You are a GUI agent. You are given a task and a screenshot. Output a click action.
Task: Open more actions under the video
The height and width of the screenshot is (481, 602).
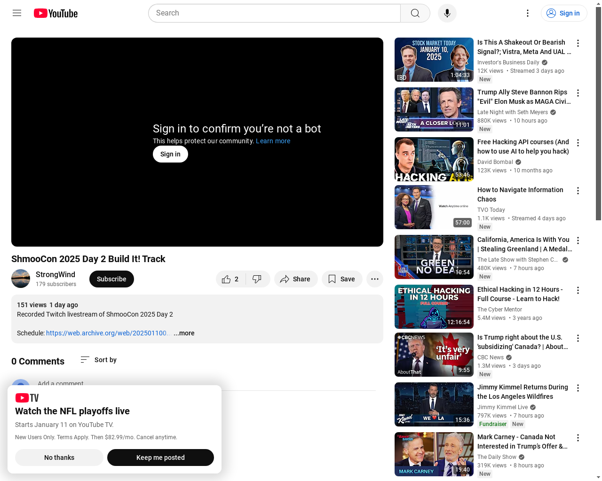coord(375,279)
